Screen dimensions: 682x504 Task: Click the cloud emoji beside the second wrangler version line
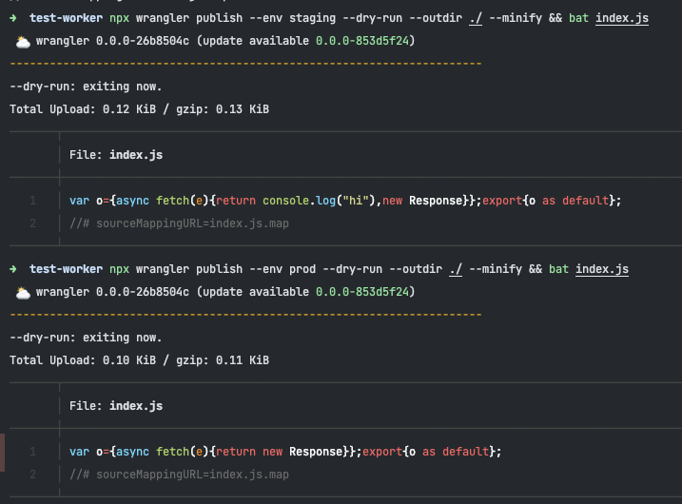pyautogui.click(x=23, y=293)
